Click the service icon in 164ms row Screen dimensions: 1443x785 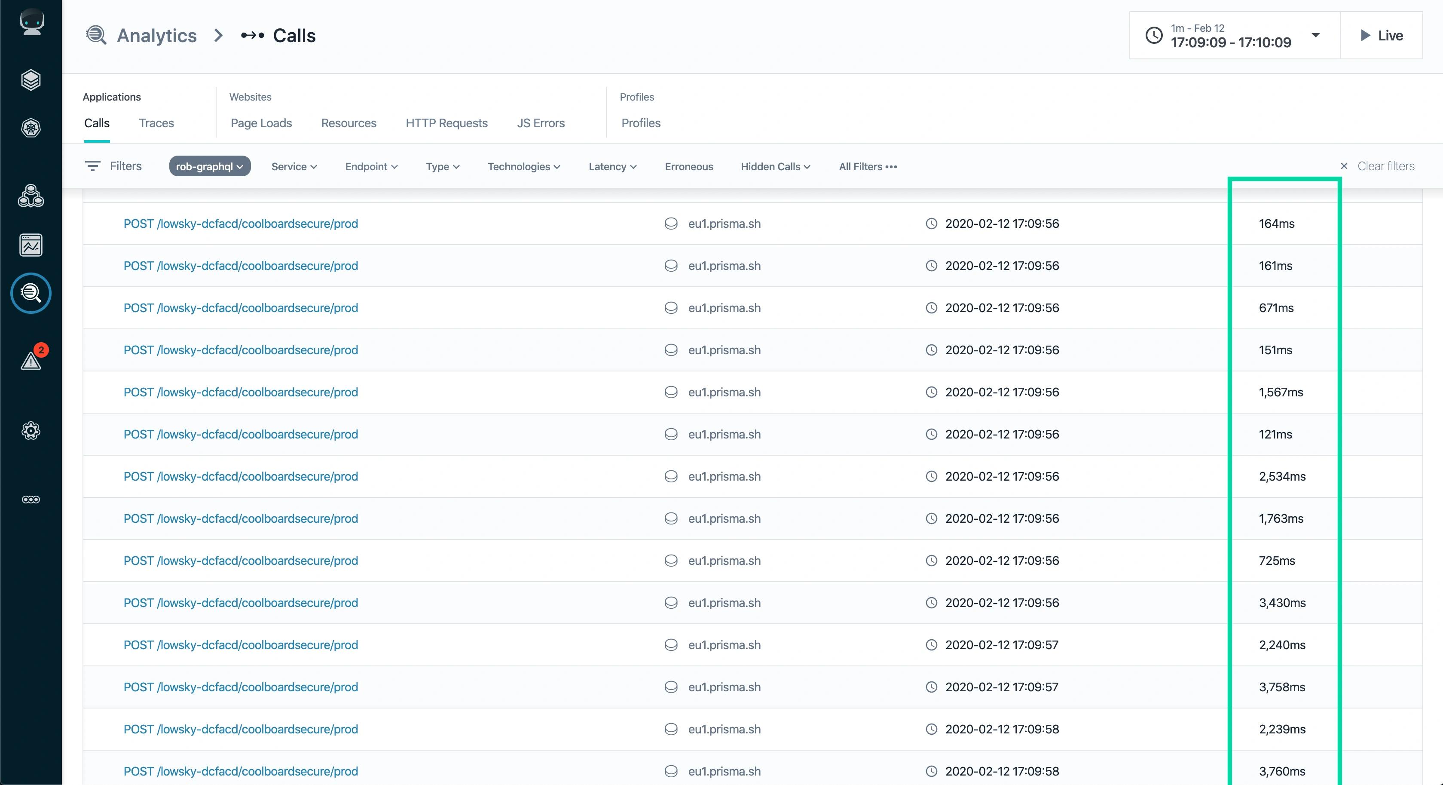coord(670,224)
